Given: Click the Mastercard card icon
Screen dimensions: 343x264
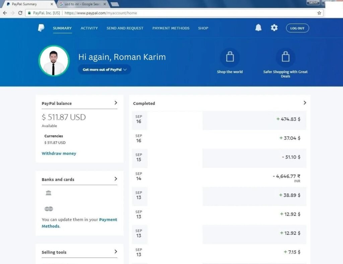Looking at the screenshot, I should point(49,209).
